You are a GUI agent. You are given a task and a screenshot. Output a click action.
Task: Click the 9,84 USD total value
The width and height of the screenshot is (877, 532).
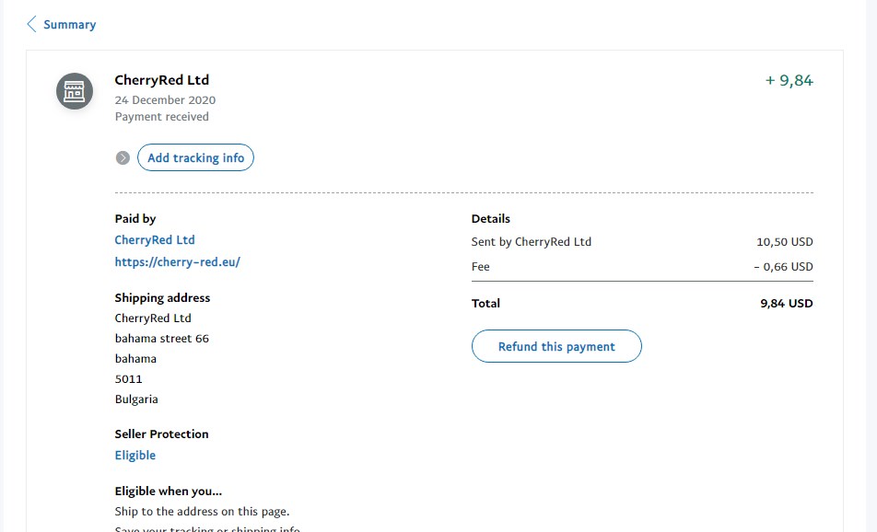[787, 303]
